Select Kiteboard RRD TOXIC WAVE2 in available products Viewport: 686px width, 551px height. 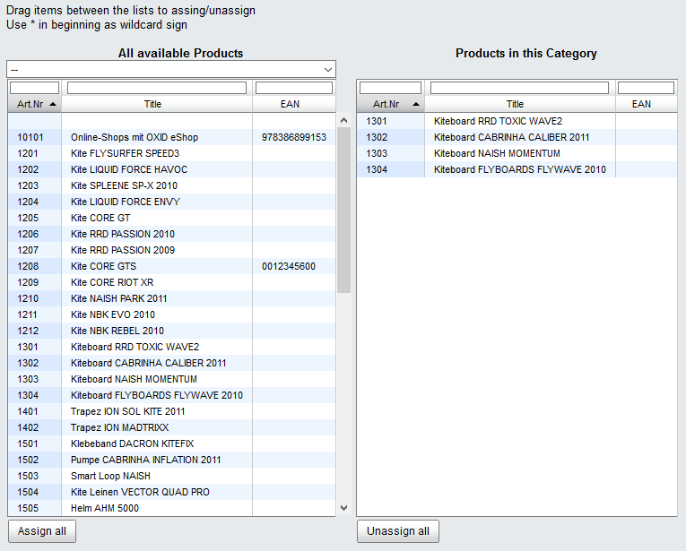[171, 348]
